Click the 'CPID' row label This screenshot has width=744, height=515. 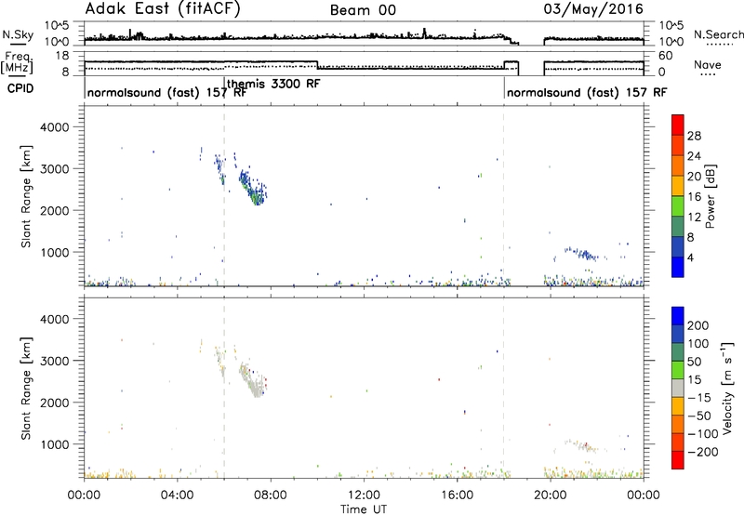[20, 88]
